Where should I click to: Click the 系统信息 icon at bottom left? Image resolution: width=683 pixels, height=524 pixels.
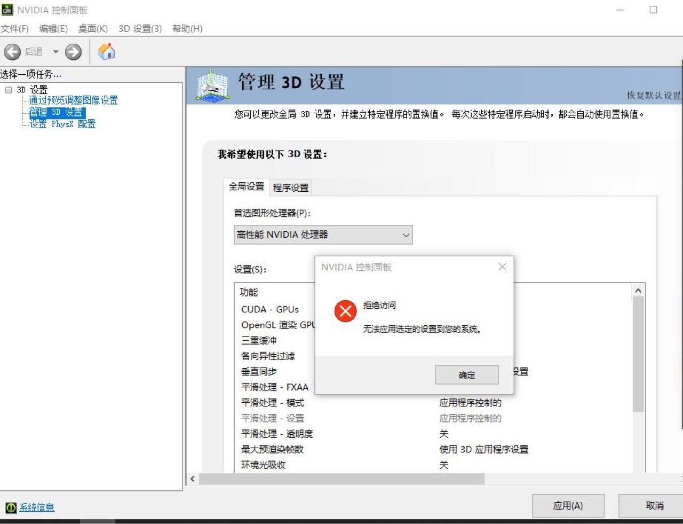pyautogui.click(x=11, y=507)
